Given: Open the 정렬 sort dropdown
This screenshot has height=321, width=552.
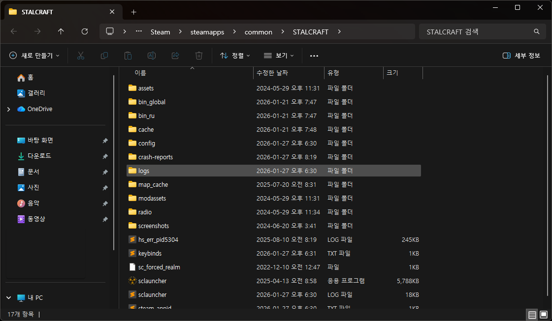Looking at the screenshot, I should click(x=235, y=56).
